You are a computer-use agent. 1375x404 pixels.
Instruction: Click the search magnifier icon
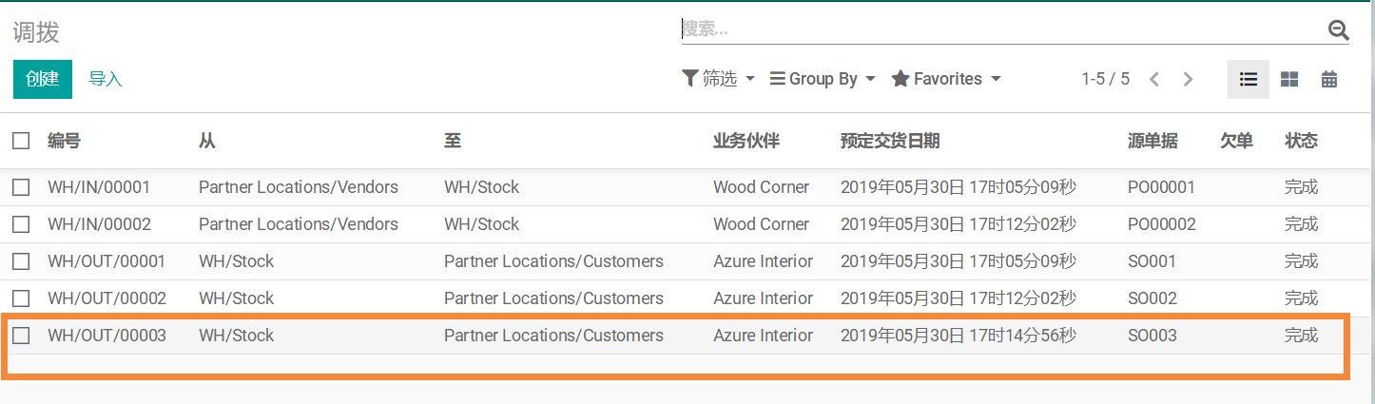(x=1338, y=30)
